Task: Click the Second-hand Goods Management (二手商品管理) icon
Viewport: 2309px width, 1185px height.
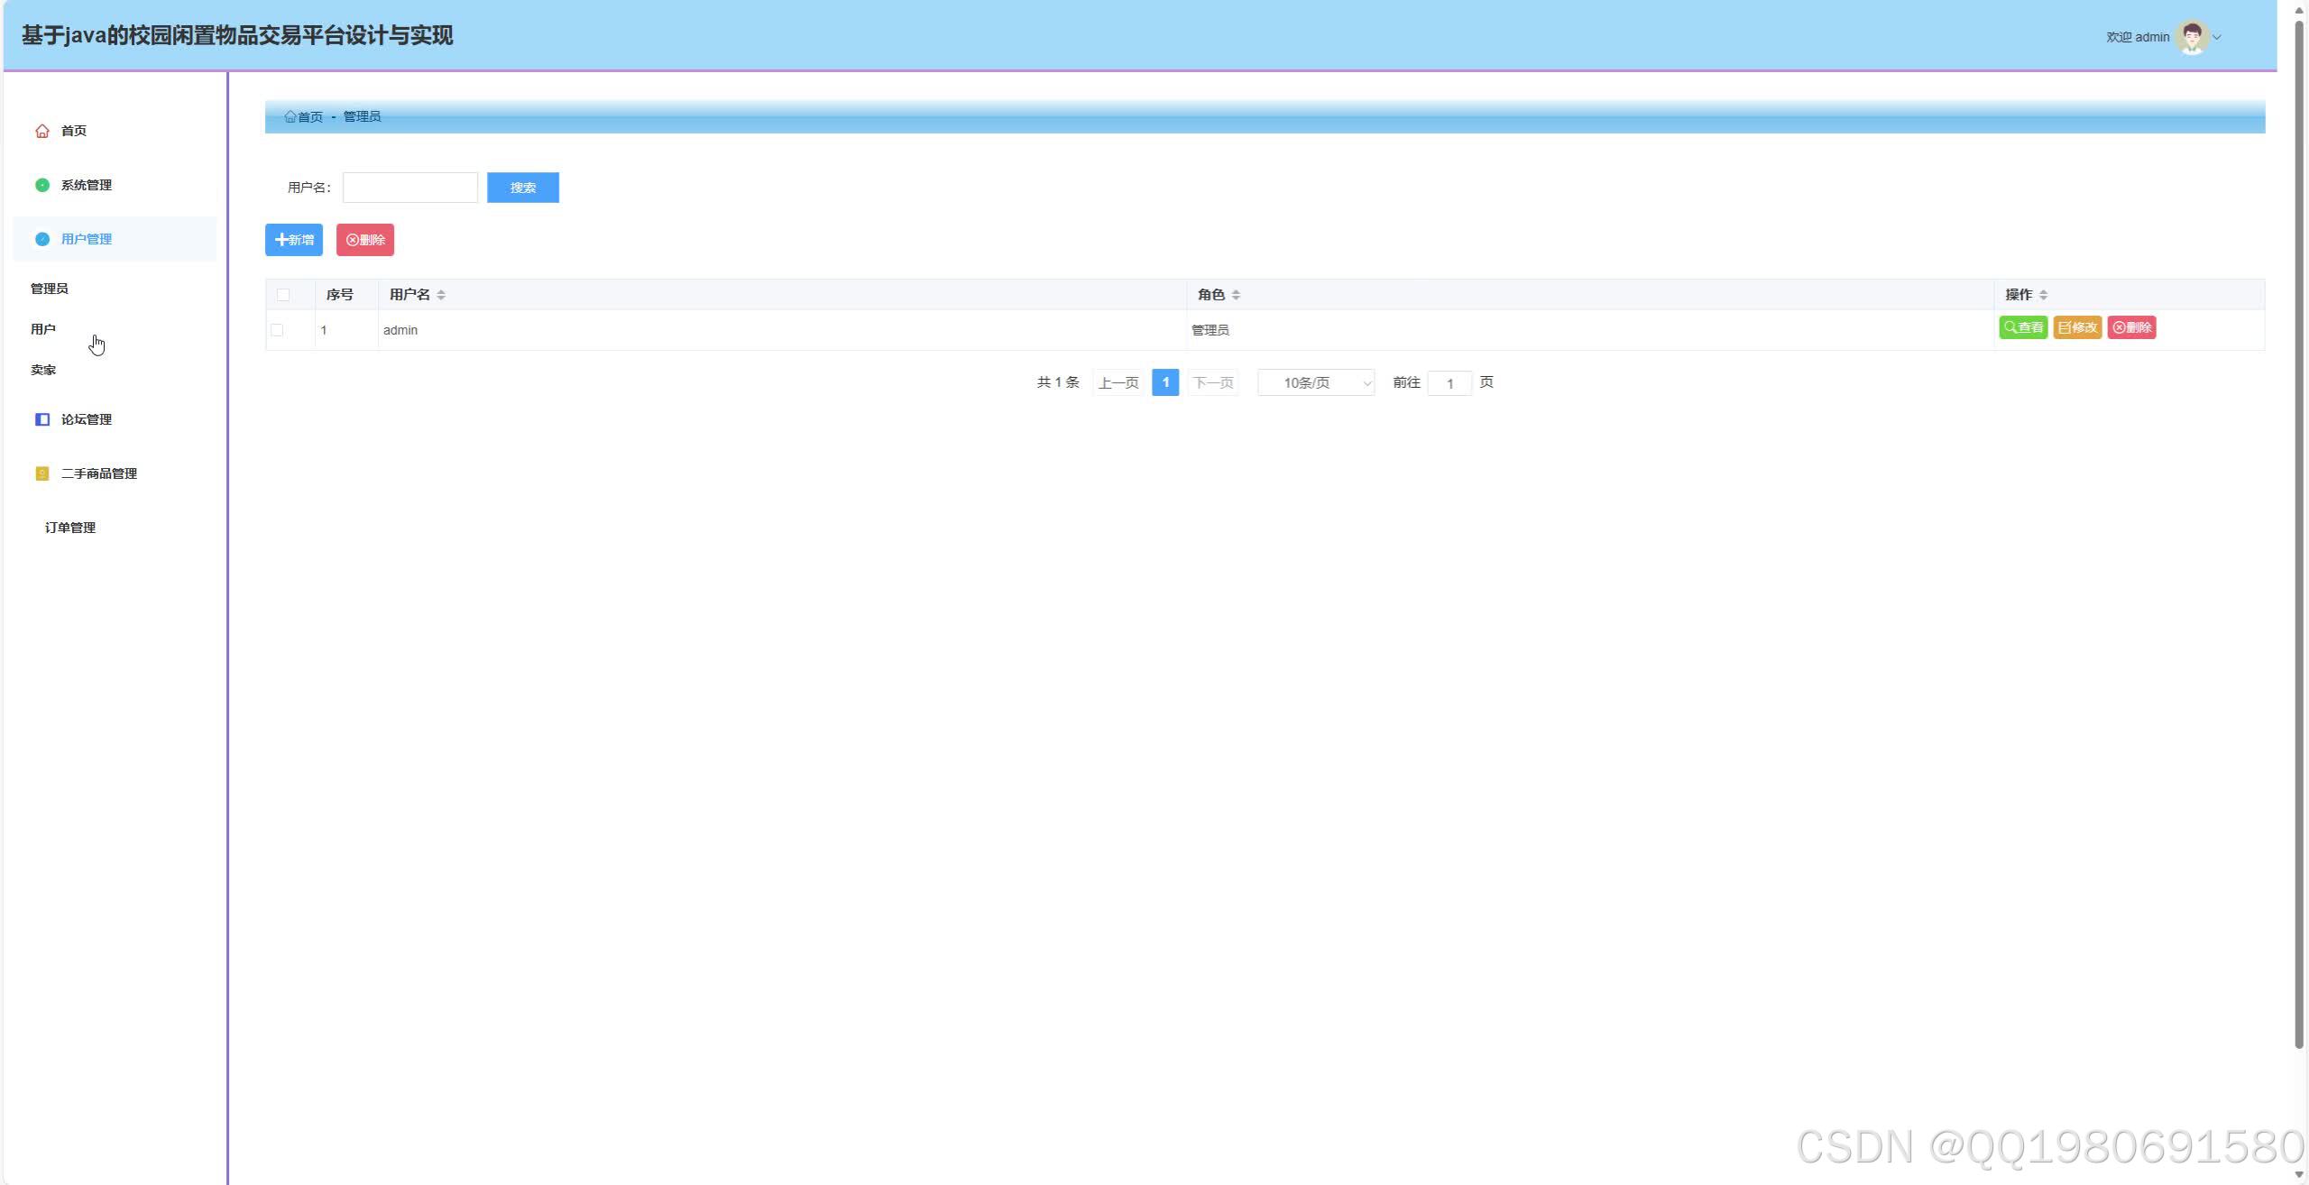Action: click(42, 473)
